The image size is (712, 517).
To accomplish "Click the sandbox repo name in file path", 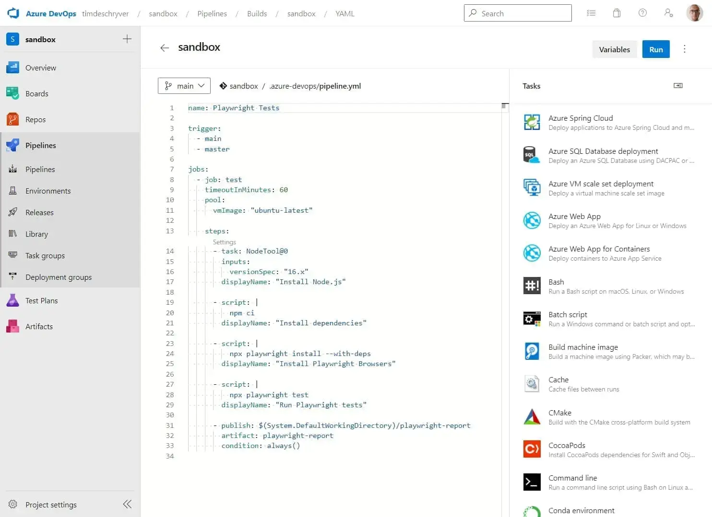I will tap(244, 86).
